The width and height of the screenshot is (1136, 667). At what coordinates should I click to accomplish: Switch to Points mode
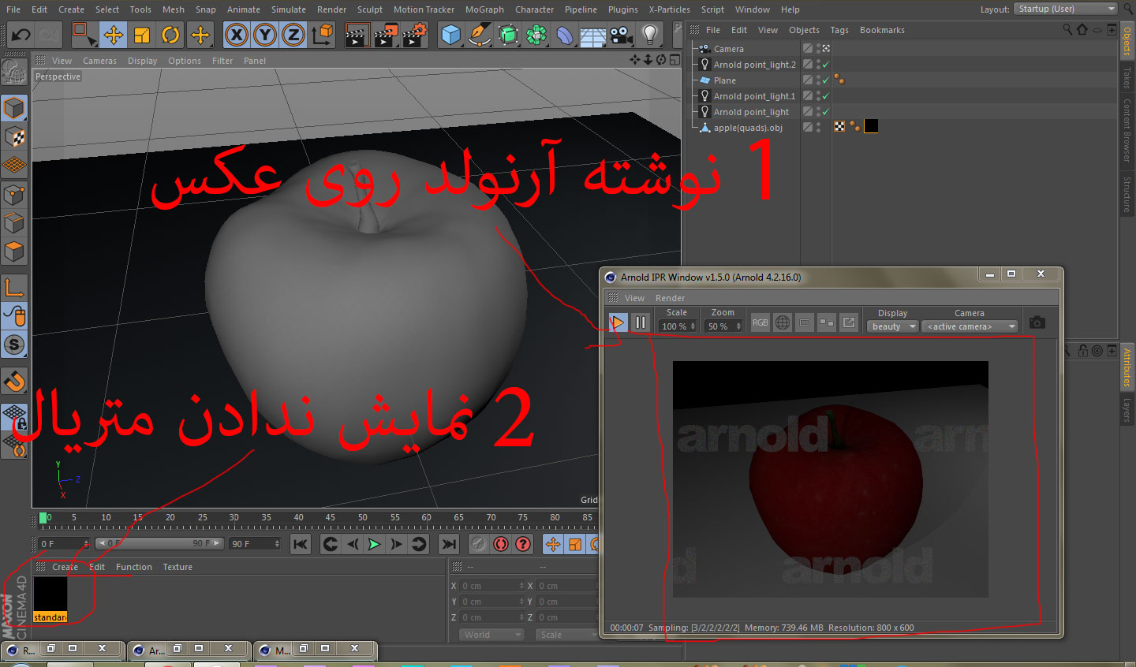14,195
